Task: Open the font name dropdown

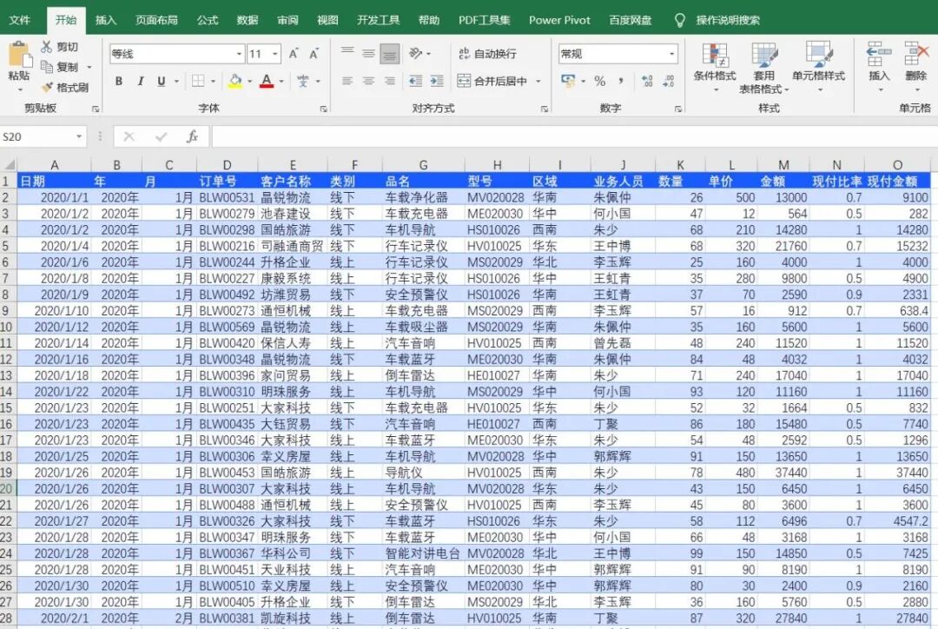Action: (x=239, y=54)
